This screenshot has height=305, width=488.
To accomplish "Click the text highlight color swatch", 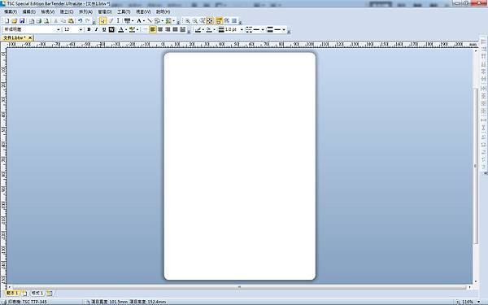I will click(x=132, y=29).
